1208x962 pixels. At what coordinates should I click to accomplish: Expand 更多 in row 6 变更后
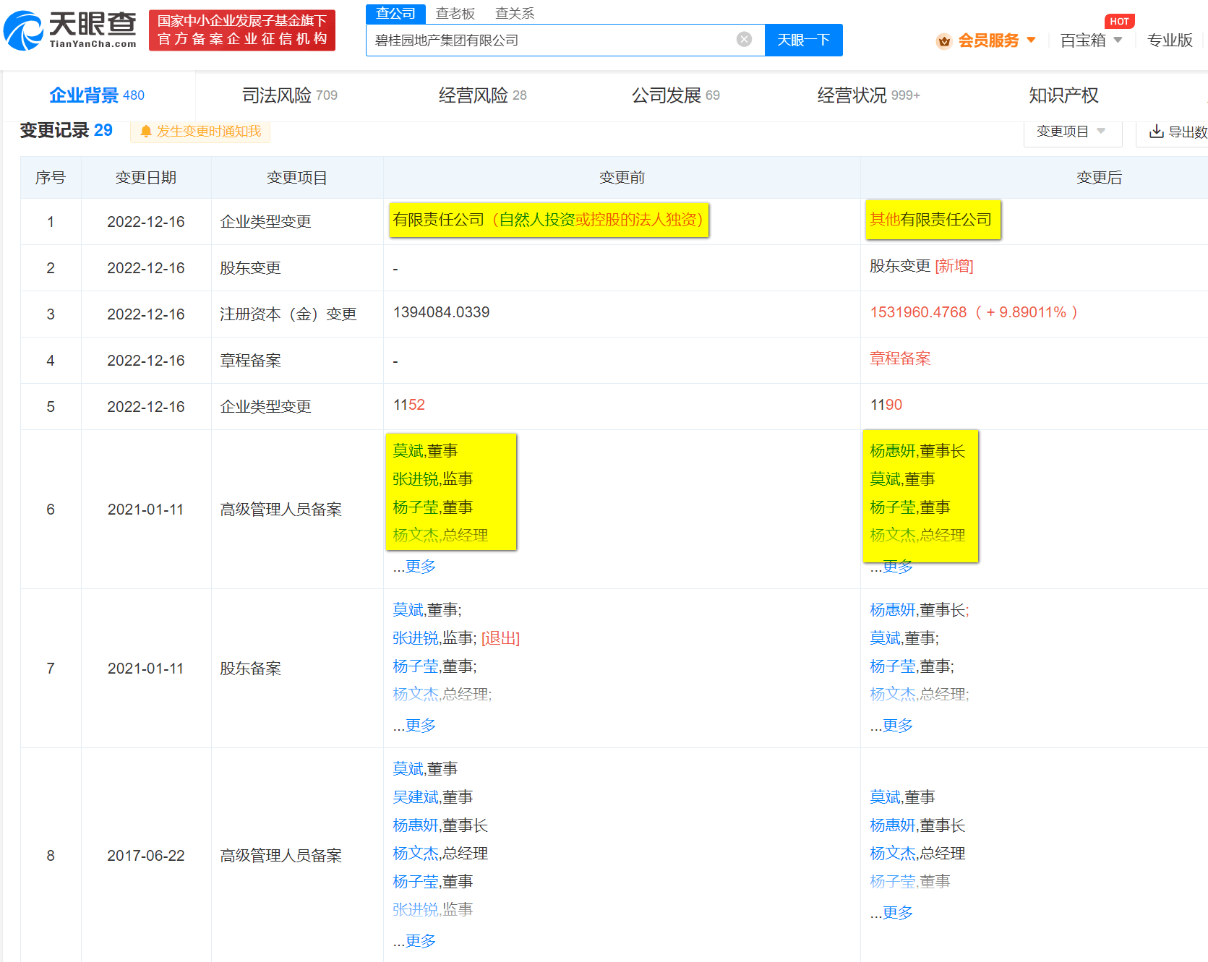coord(897,566)
